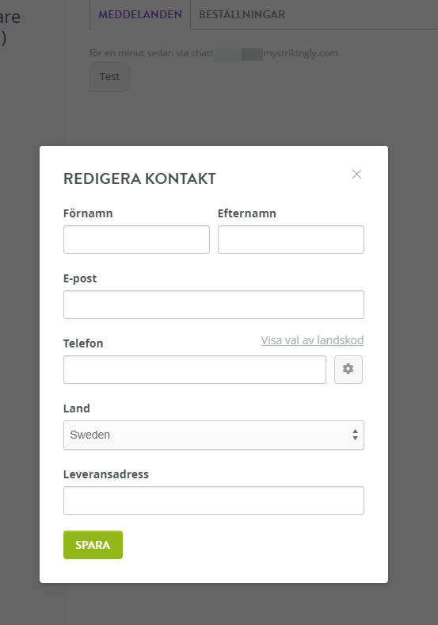Screen dimensions: 438x625
Task: Focus the Förnamn text field
Action: 136,240
